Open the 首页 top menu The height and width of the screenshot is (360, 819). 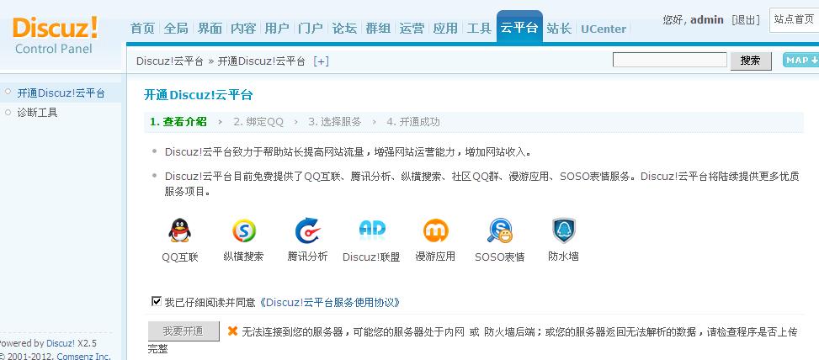coord(142,28)
